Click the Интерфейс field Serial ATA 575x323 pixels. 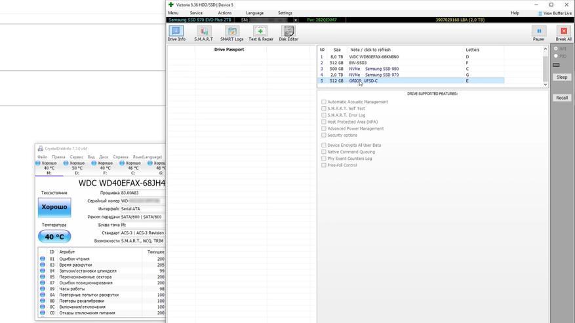(143, 208)
